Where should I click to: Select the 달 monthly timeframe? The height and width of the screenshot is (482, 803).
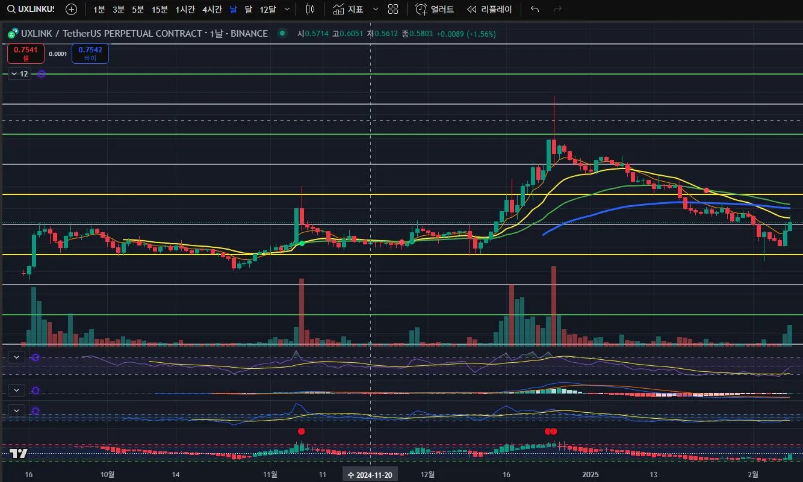point(248,9)
